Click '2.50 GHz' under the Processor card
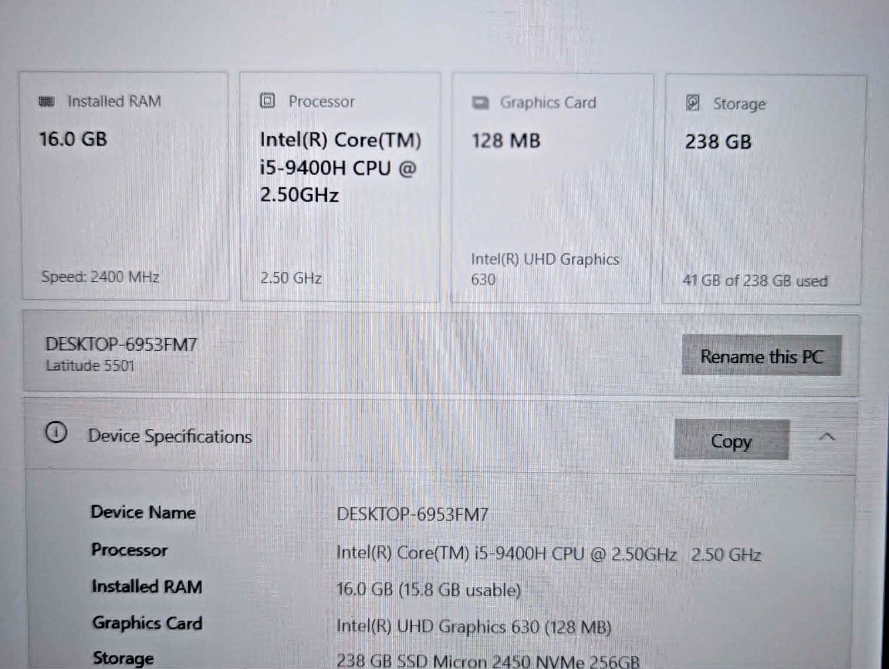The width and height of the screenshot is (889, 669). coord(291,278)
